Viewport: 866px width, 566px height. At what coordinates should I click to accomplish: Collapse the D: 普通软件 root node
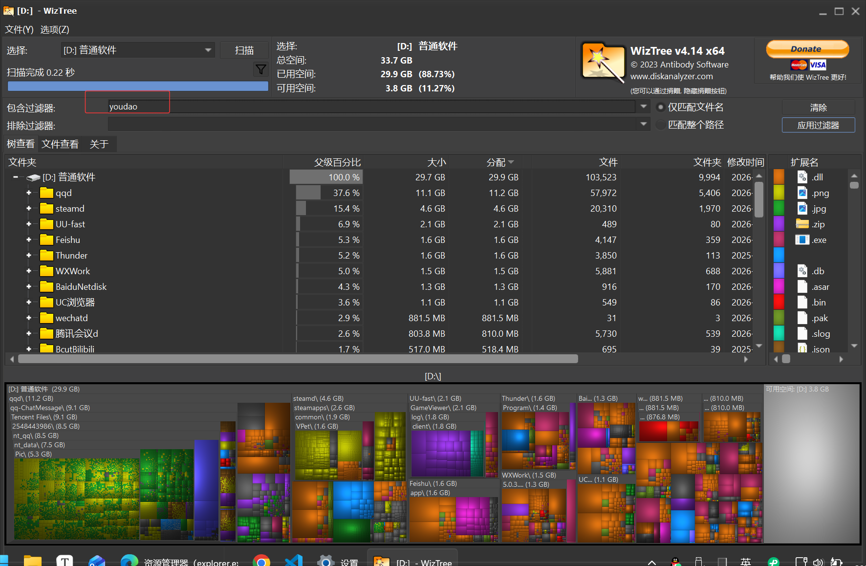click(16, 177)
